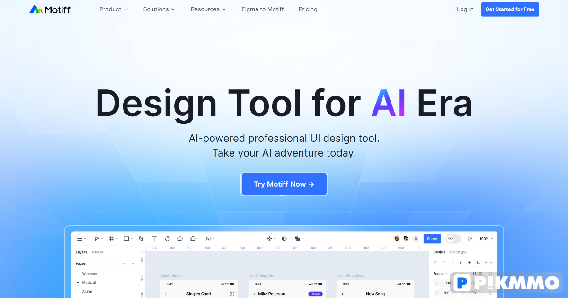
Task: Select the Welcome page
Action: point(89,274)
